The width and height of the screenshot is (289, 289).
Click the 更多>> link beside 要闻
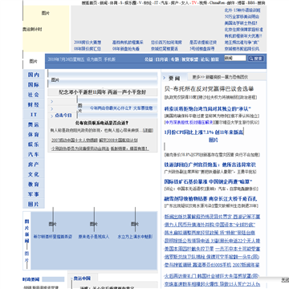pyautogui.click(x=198, y=77)
